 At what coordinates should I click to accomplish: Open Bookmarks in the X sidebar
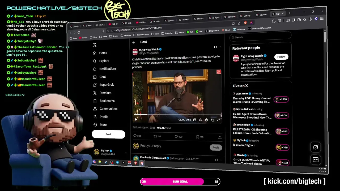click(x=104, y=101)
